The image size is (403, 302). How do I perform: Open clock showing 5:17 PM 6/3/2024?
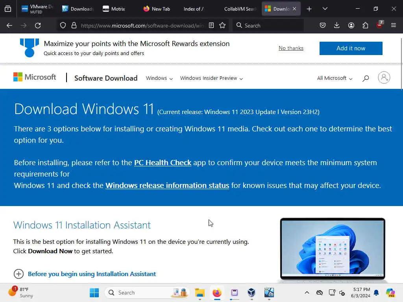(x=360, y=293)
